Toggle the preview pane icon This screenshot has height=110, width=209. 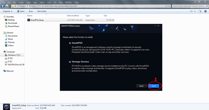click(200, 11)
